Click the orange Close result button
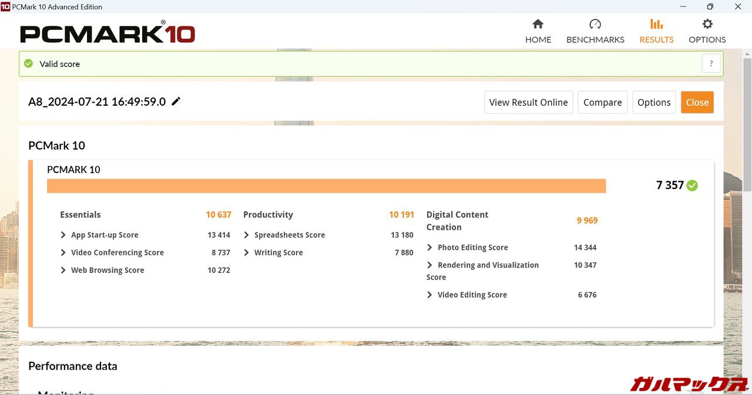 697,102
